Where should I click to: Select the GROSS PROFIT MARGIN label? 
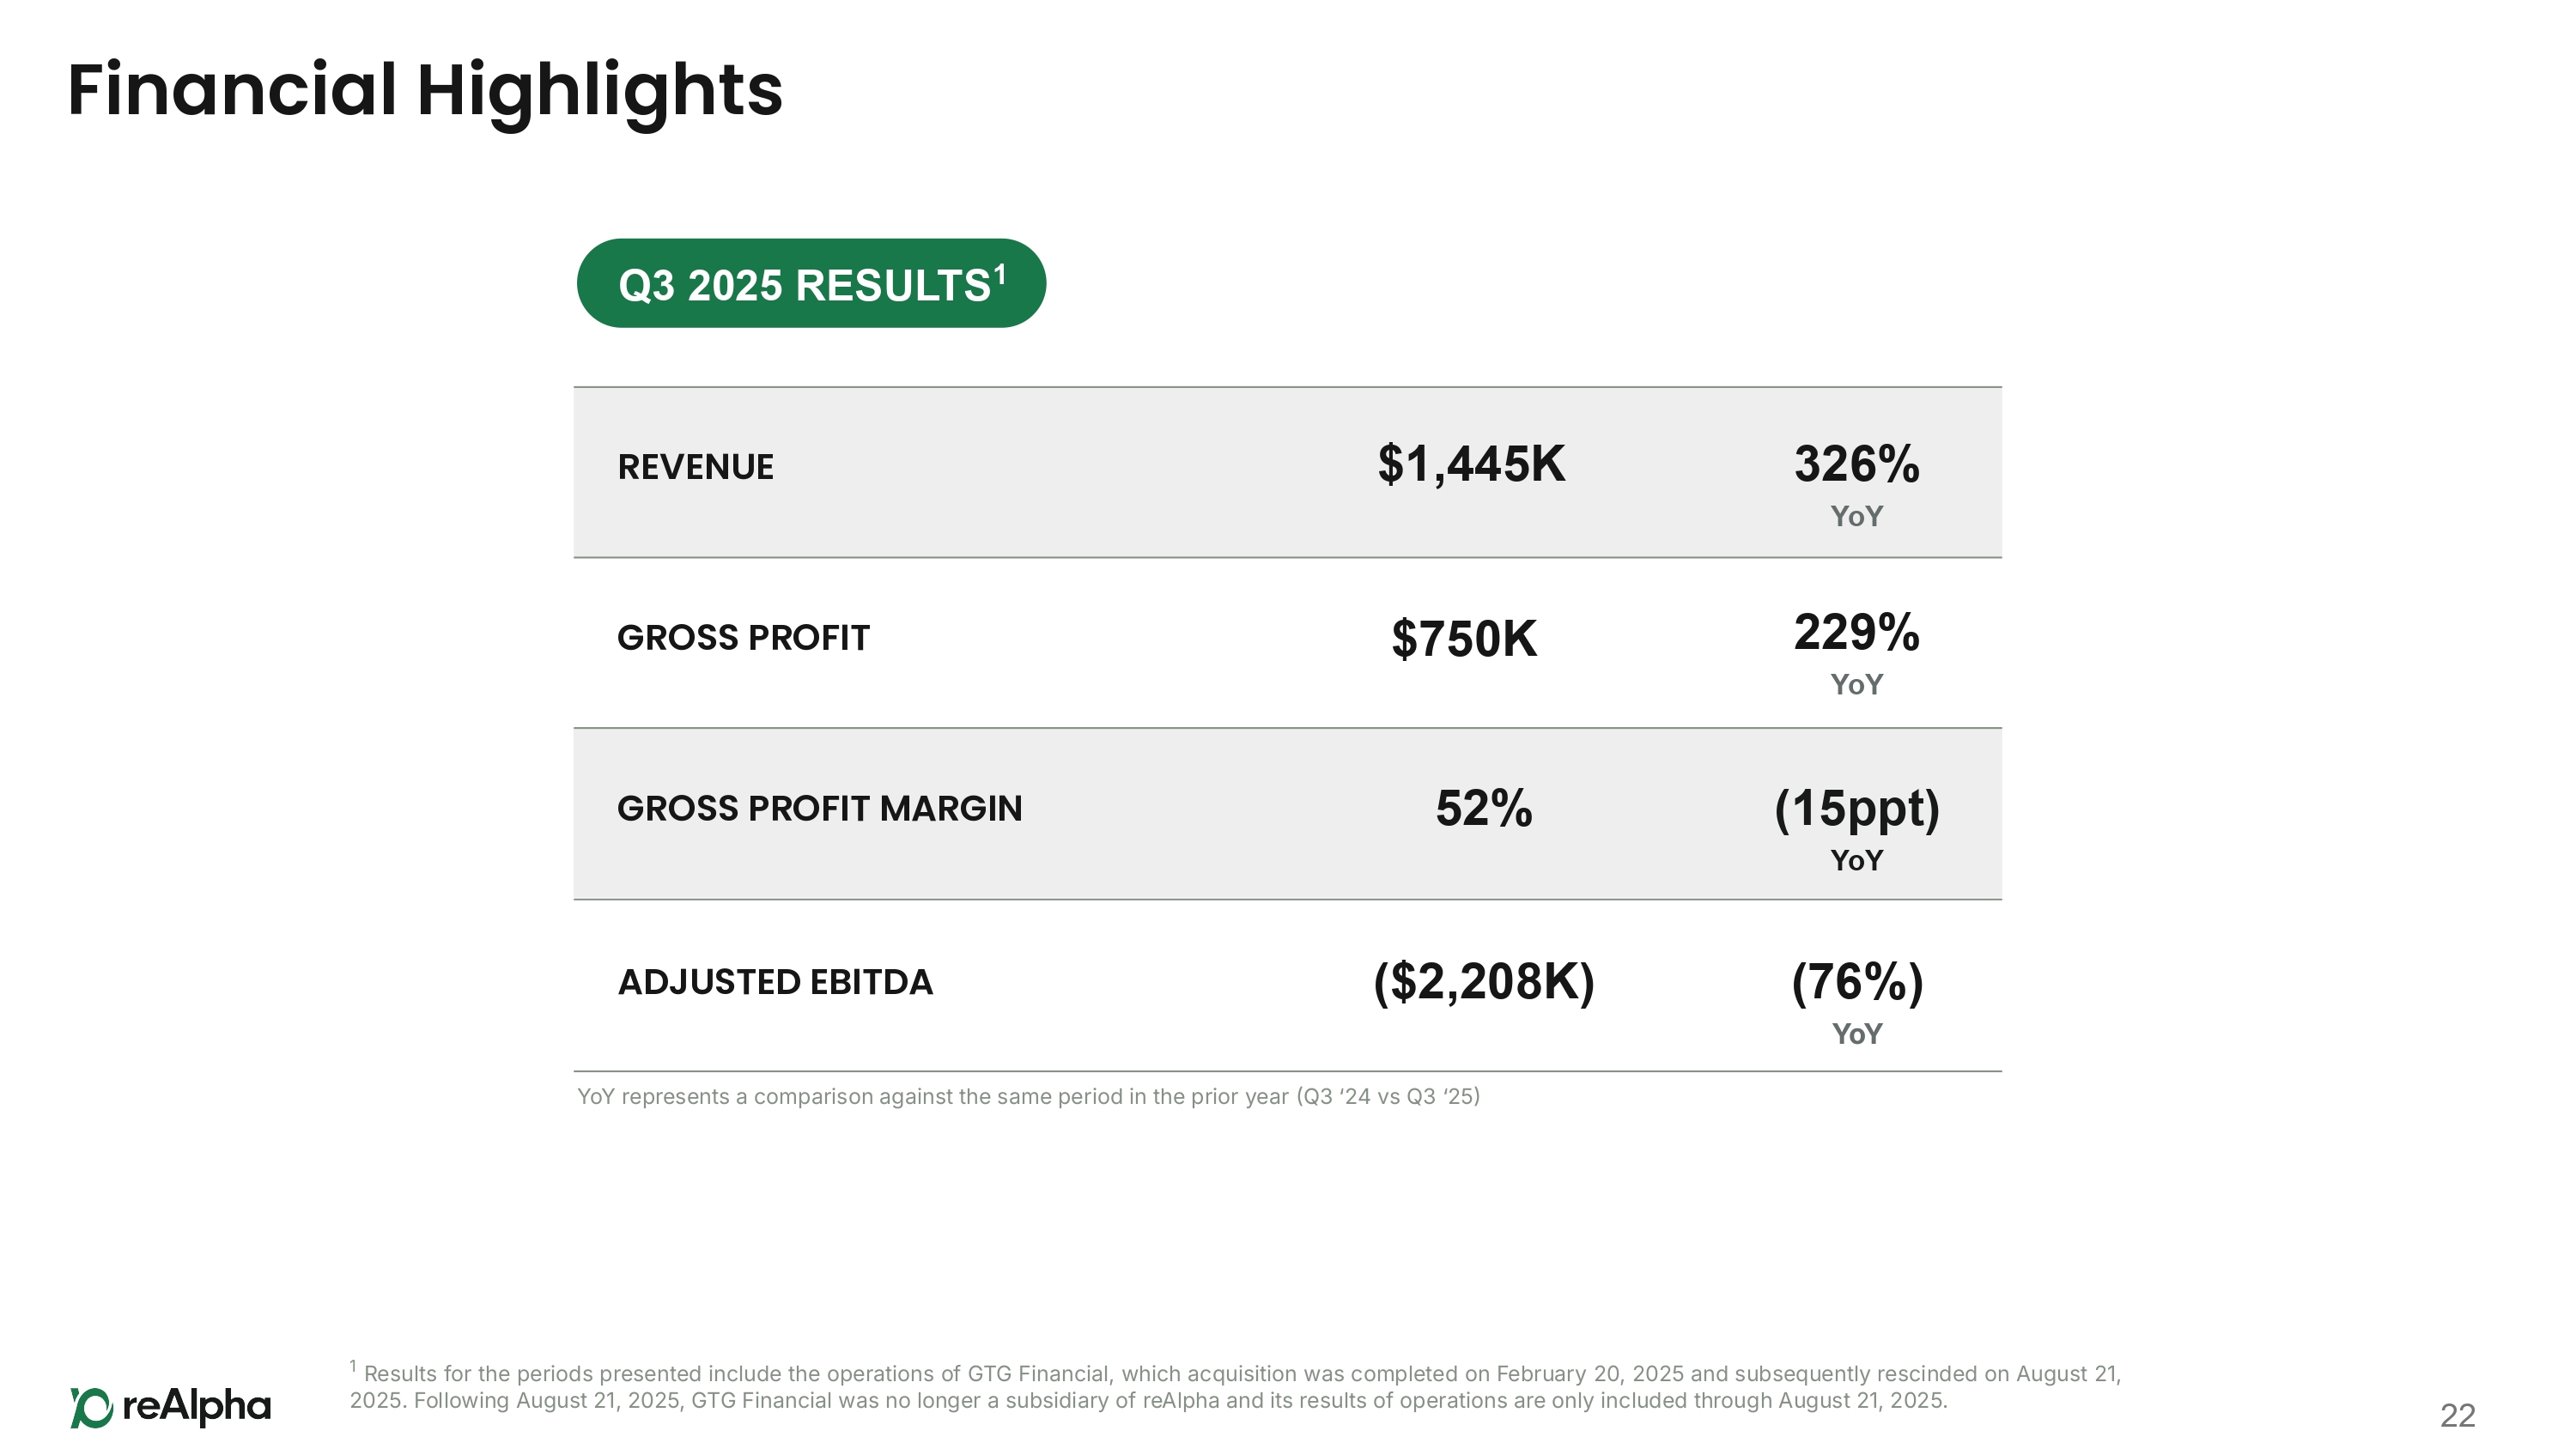pyautogui.click(x=819, y=809)
